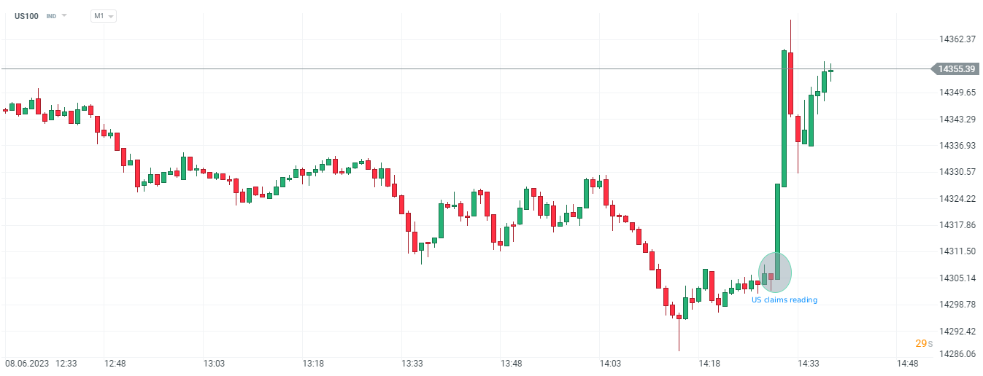Screen dimensions: 983x376
Task: Click the 14286.06 price axis label
Action: coord(957,355)
